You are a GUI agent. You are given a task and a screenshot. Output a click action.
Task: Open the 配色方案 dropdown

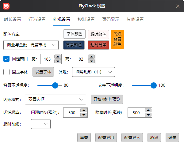31,45
